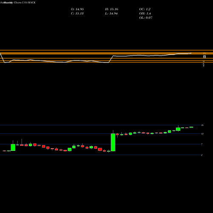Select the last green candle on the right
This screenshot has width=213, height=213.
[191, 127]
